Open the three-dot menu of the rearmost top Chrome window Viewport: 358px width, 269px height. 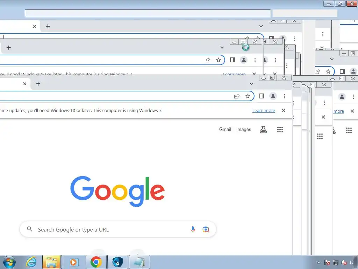coord(294,39)
